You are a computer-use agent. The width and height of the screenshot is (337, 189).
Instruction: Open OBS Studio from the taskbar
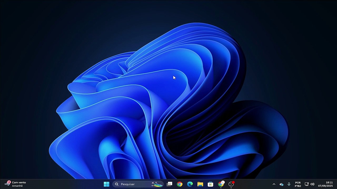point(231,184)
